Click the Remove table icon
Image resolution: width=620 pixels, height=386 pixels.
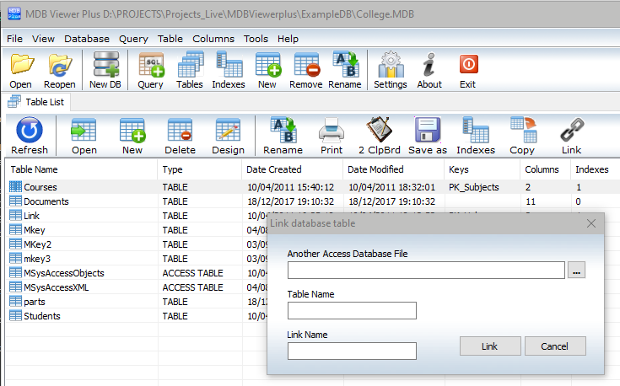(x=306, y=70)
